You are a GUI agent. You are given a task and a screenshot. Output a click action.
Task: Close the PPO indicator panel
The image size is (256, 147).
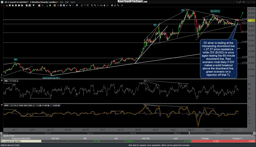click(2, 105)
